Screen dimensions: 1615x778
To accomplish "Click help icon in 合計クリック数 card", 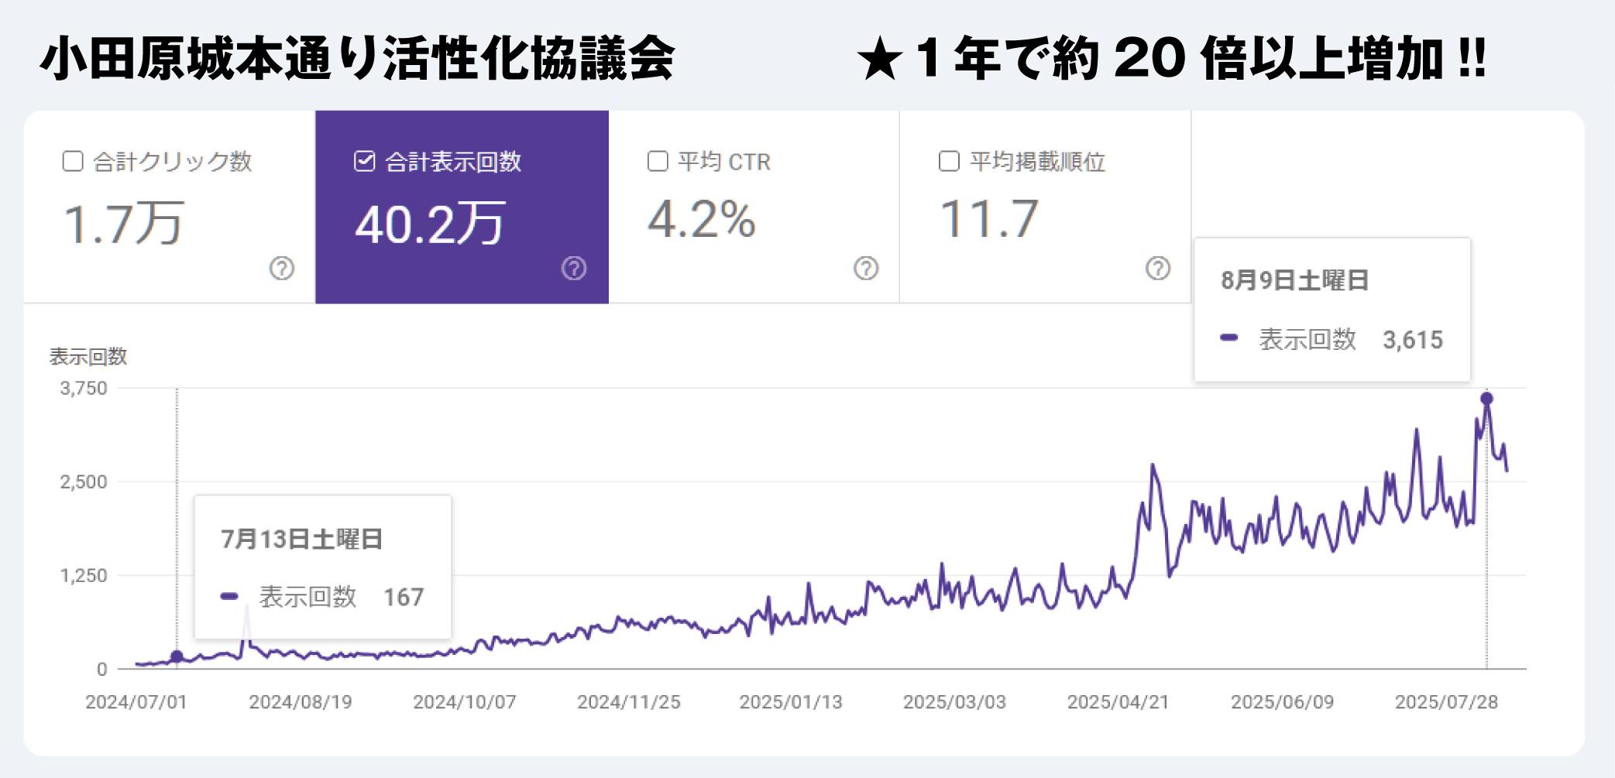I will (x=282, y=269).
